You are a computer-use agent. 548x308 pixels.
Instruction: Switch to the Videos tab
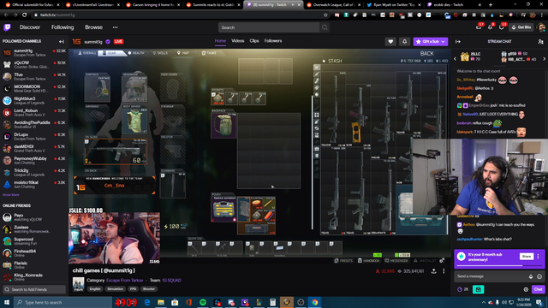[238, 41]
